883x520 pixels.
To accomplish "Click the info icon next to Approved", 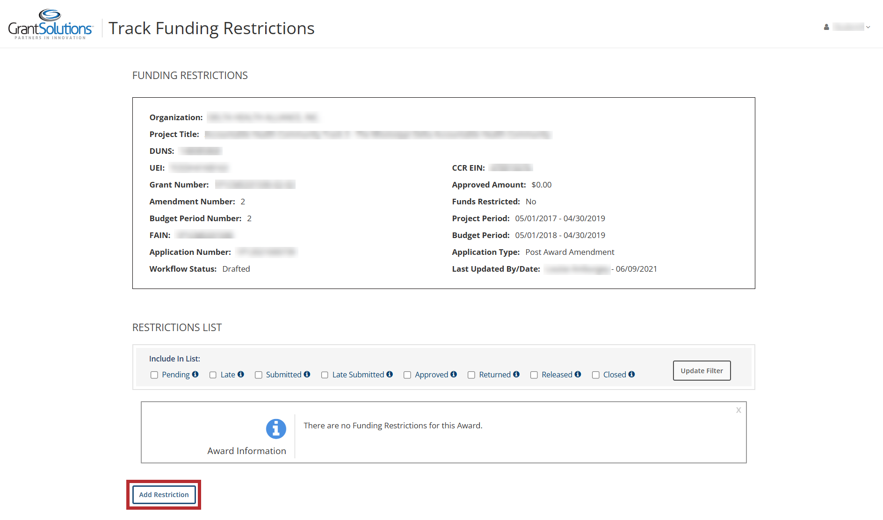I will (454, 375).
